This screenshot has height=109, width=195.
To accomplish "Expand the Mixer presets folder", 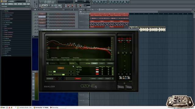I will point(8,28).
